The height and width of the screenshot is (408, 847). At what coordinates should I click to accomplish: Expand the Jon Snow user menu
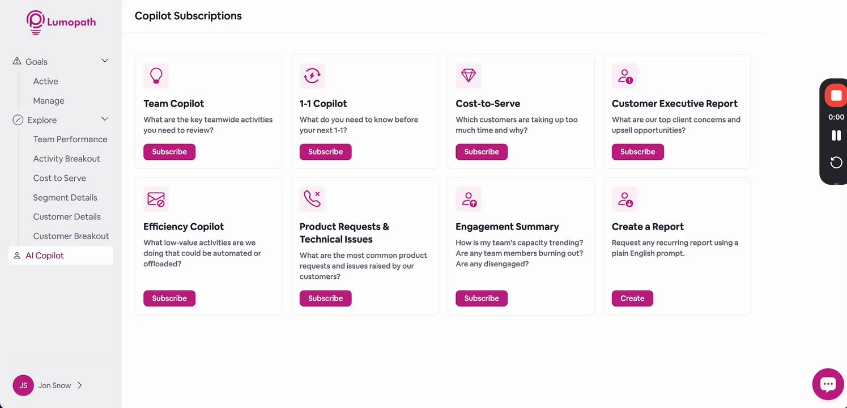coord(79,385)
